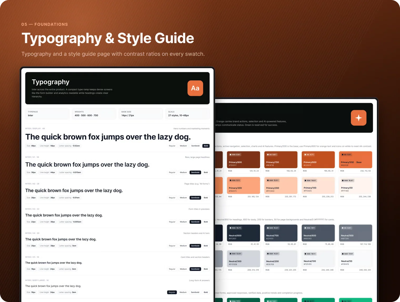Click the 'Hero numbers and marketing moments' note
Screen dimensions: 400x302
pyautogui.click(x=192, y=129)
